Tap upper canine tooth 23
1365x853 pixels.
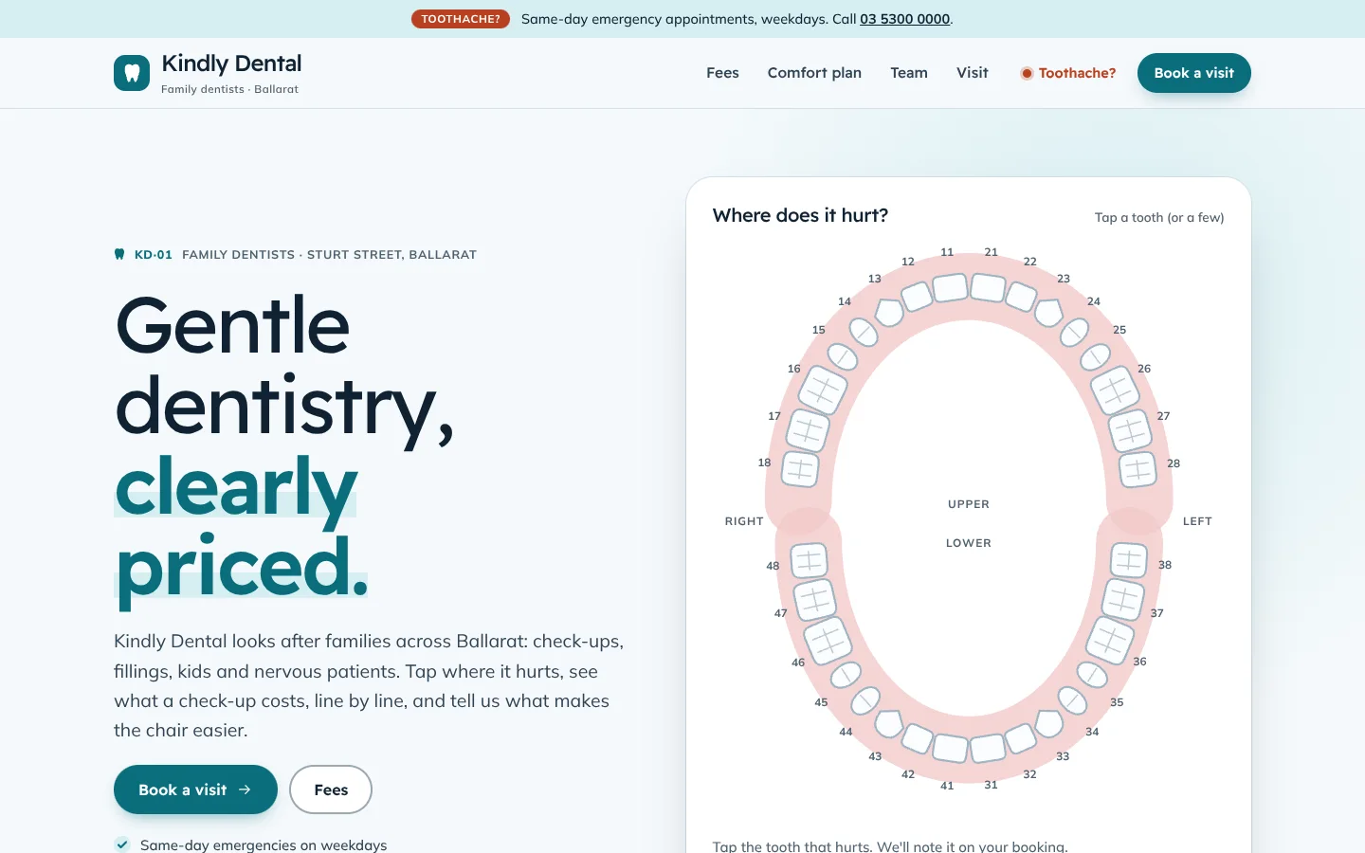tap(1048, 312)
